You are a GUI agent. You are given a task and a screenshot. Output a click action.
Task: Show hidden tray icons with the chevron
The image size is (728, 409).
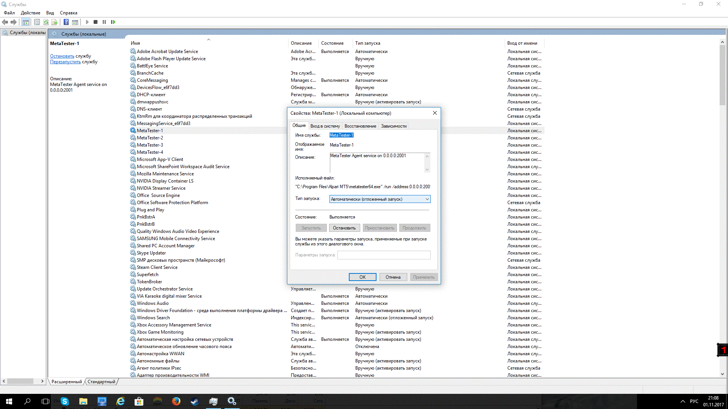click(x=683, y=401)
